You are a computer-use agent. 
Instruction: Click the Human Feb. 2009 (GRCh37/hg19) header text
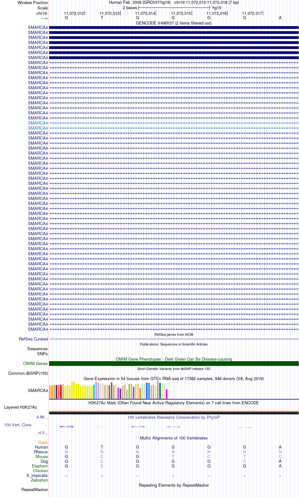tap(140, 3)
